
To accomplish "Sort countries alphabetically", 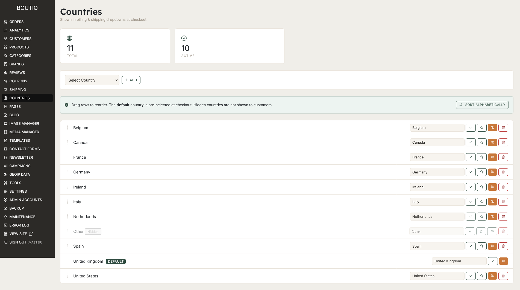I will [x=482, y=105].
